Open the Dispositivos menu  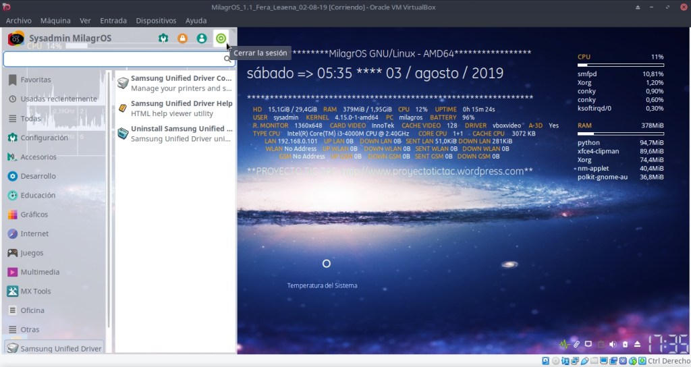(x=156, y=20)
